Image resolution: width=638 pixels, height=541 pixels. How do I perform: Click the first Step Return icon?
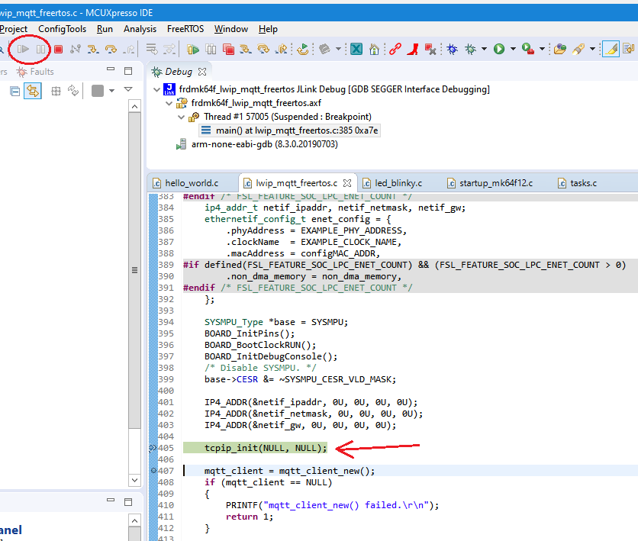pyautogui.click(x=128, y=50)
